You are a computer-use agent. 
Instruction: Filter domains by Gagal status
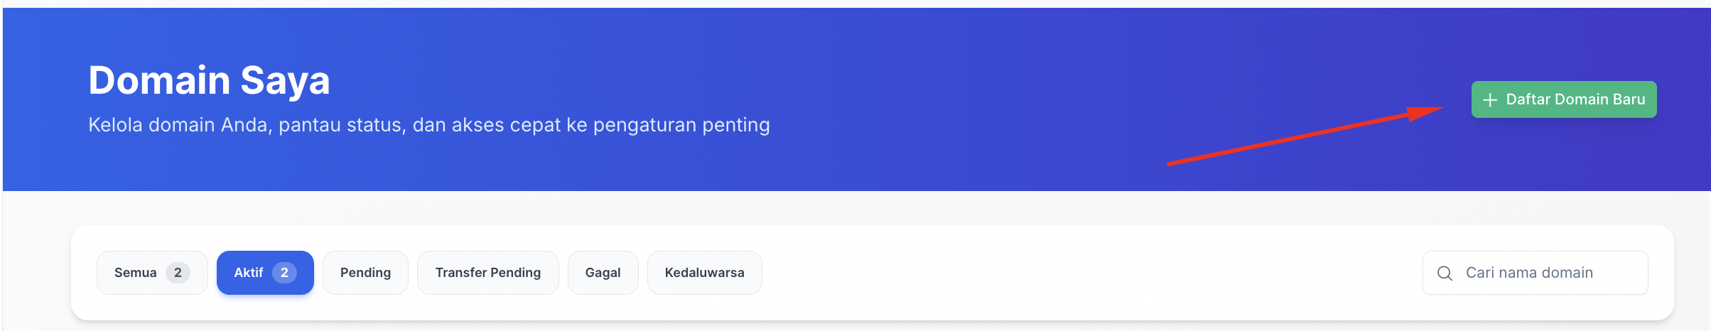[x=603, y=273]
